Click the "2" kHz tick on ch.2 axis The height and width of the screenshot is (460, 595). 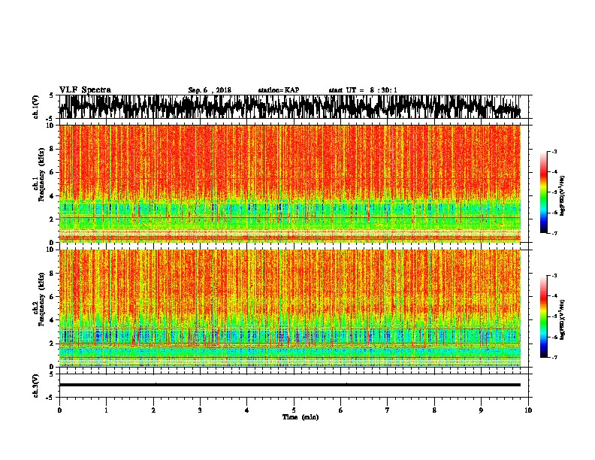(x=53, y=343)
